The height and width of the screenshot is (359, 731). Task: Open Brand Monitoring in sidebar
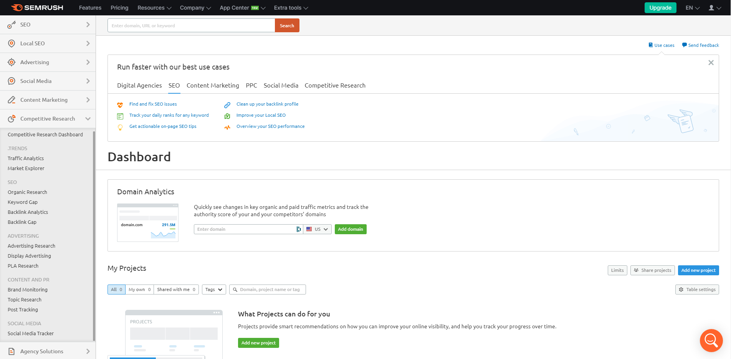tap(28, 290)
